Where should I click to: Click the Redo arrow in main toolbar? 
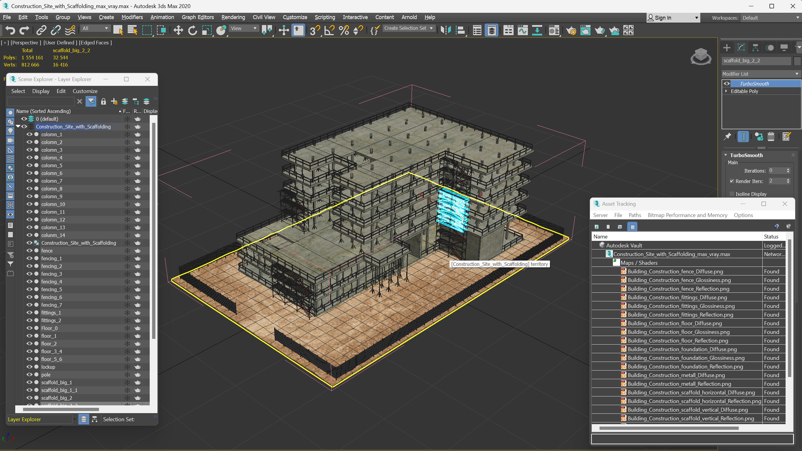(x=24, y=30)
